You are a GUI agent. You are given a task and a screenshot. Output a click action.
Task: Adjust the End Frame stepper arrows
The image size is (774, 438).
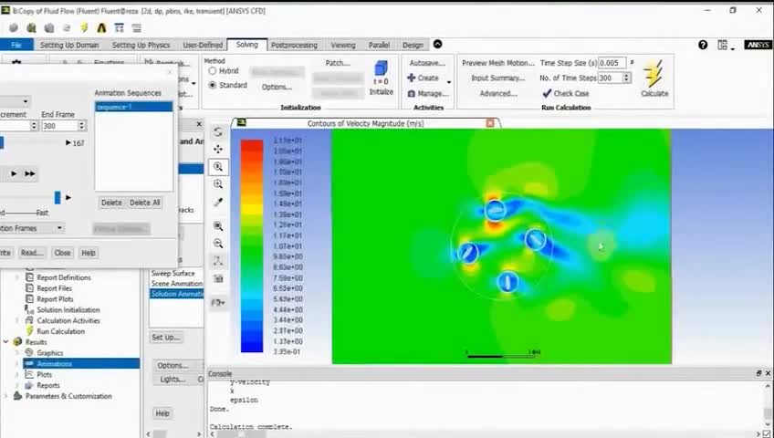click(82, 126)
